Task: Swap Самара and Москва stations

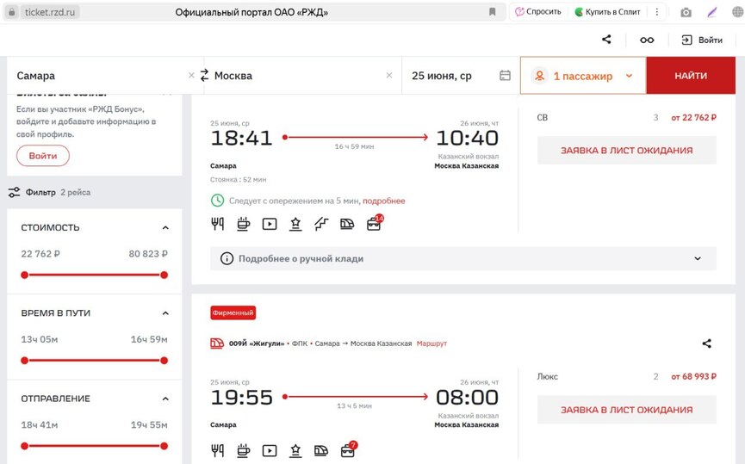Action: click(x=204, y=75)
